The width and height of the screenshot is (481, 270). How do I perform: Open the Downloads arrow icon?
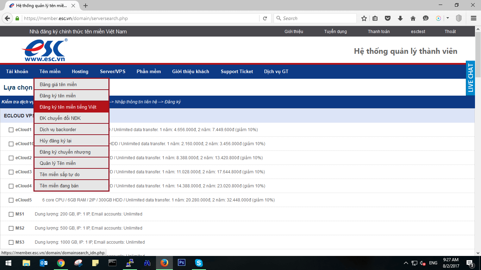pos(400,18)
